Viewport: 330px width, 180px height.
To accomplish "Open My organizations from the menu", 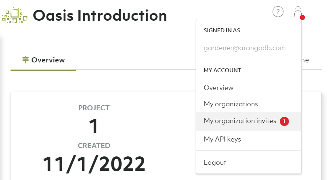I will coord(231,104).
